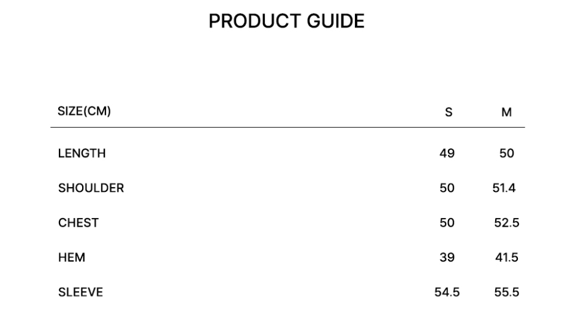
Task: Click the SHOULDER value 51.4 for M
Action: (504, 188)
